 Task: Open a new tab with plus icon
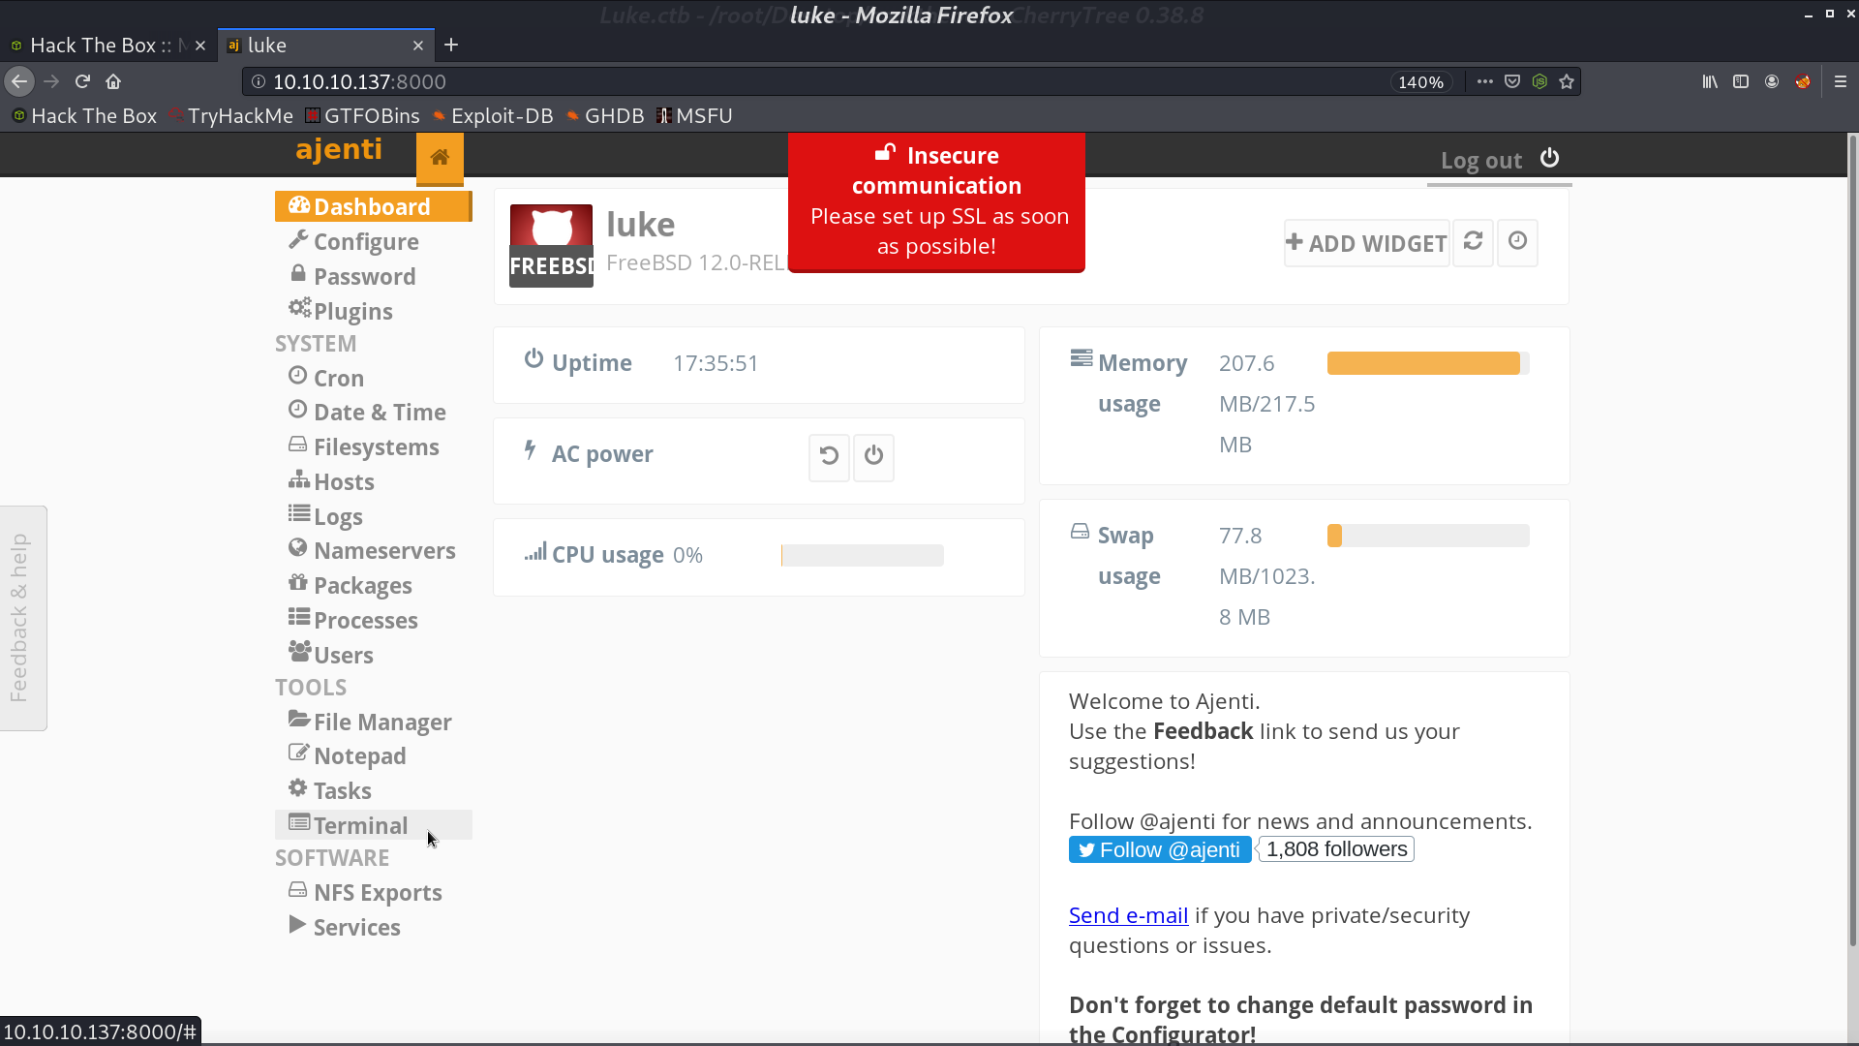pos(451,45)
